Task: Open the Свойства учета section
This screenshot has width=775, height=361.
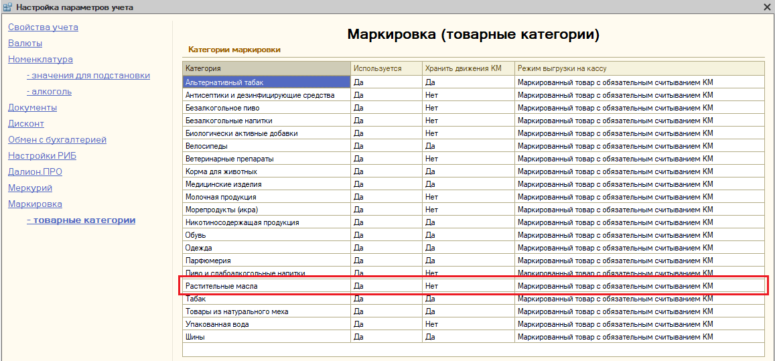Action: pyautogui.click(x=43, y=27)
